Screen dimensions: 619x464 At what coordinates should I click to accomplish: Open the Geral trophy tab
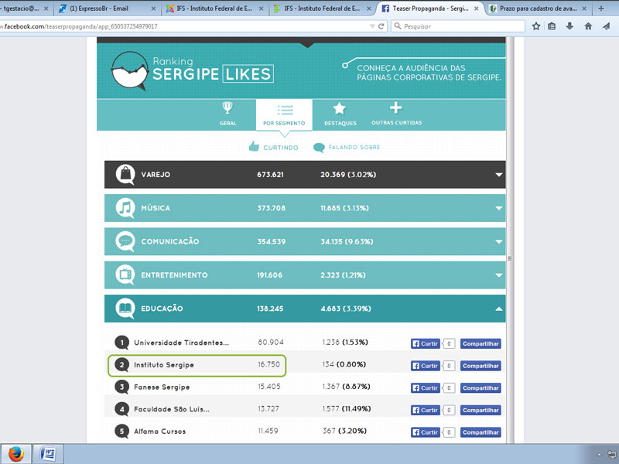click(x=227, y=114)
